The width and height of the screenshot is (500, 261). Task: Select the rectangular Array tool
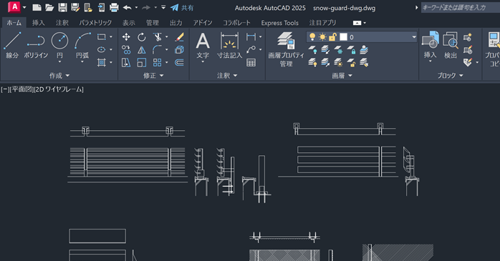click(157, 62)
